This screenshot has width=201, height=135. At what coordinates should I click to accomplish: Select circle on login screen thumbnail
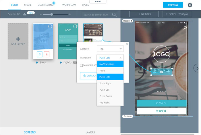pos(75,26)
